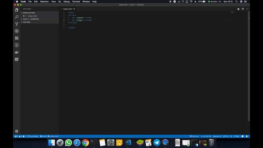Open Finder from the Dock
263x148 pixels.
51,143
